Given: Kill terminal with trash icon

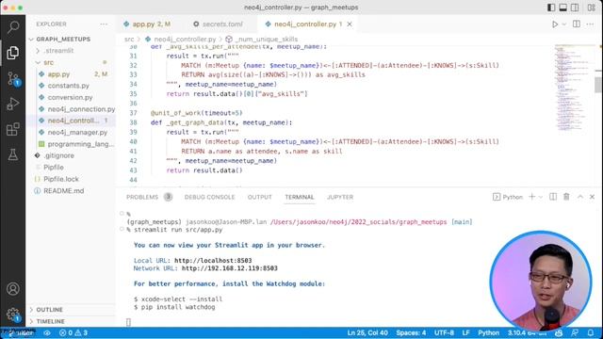Looking at the screenshot, I should (566, 197).
